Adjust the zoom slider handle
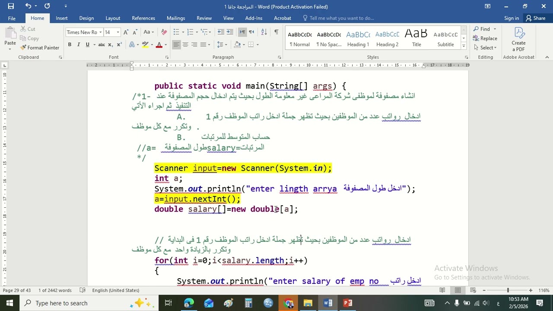The width and height of the screenshot is (553, 311). pyautogui.click(x=508, y=290)
